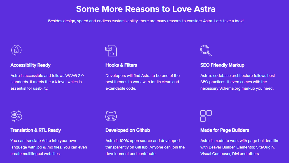
Task: Click the paragraph mentioning Schema.org markup
Action: (238, 82)
